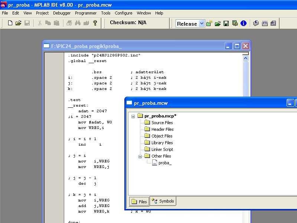
Task: Open the Debugger menu
Action: tap(62, 13)
